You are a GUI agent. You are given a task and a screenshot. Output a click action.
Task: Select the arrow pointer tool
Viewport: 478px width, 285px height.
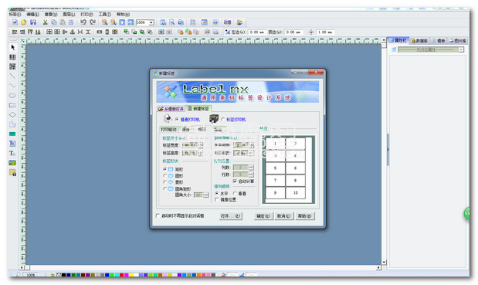point(12,47)
